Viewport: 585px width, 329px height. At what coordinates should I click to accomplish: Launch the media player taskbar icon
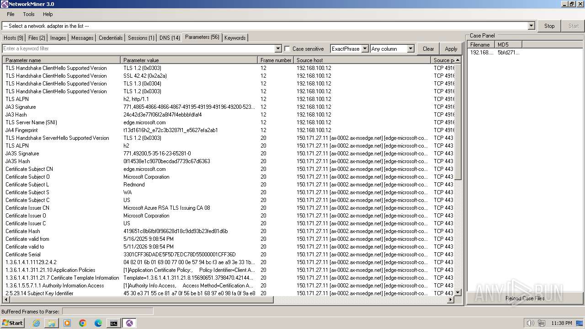coord(67,323)
